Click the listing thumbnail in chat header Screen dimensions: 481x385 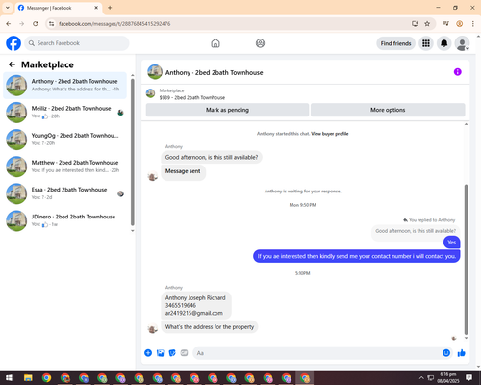150,93
